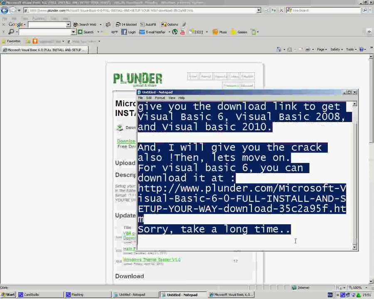Click the green circular icon before YouTube
Image resolution: width=374 pixels, height=299 pixels.
175,32
